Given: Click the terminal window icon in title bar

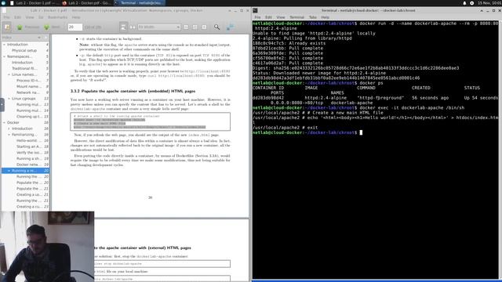Looking at the screenshot, I should (x=255, y=10).
